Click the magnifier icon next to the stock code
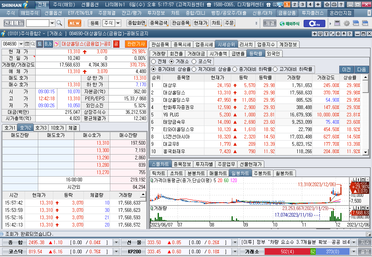The width and height of the screenshot is (372, 257). [33, 44]
